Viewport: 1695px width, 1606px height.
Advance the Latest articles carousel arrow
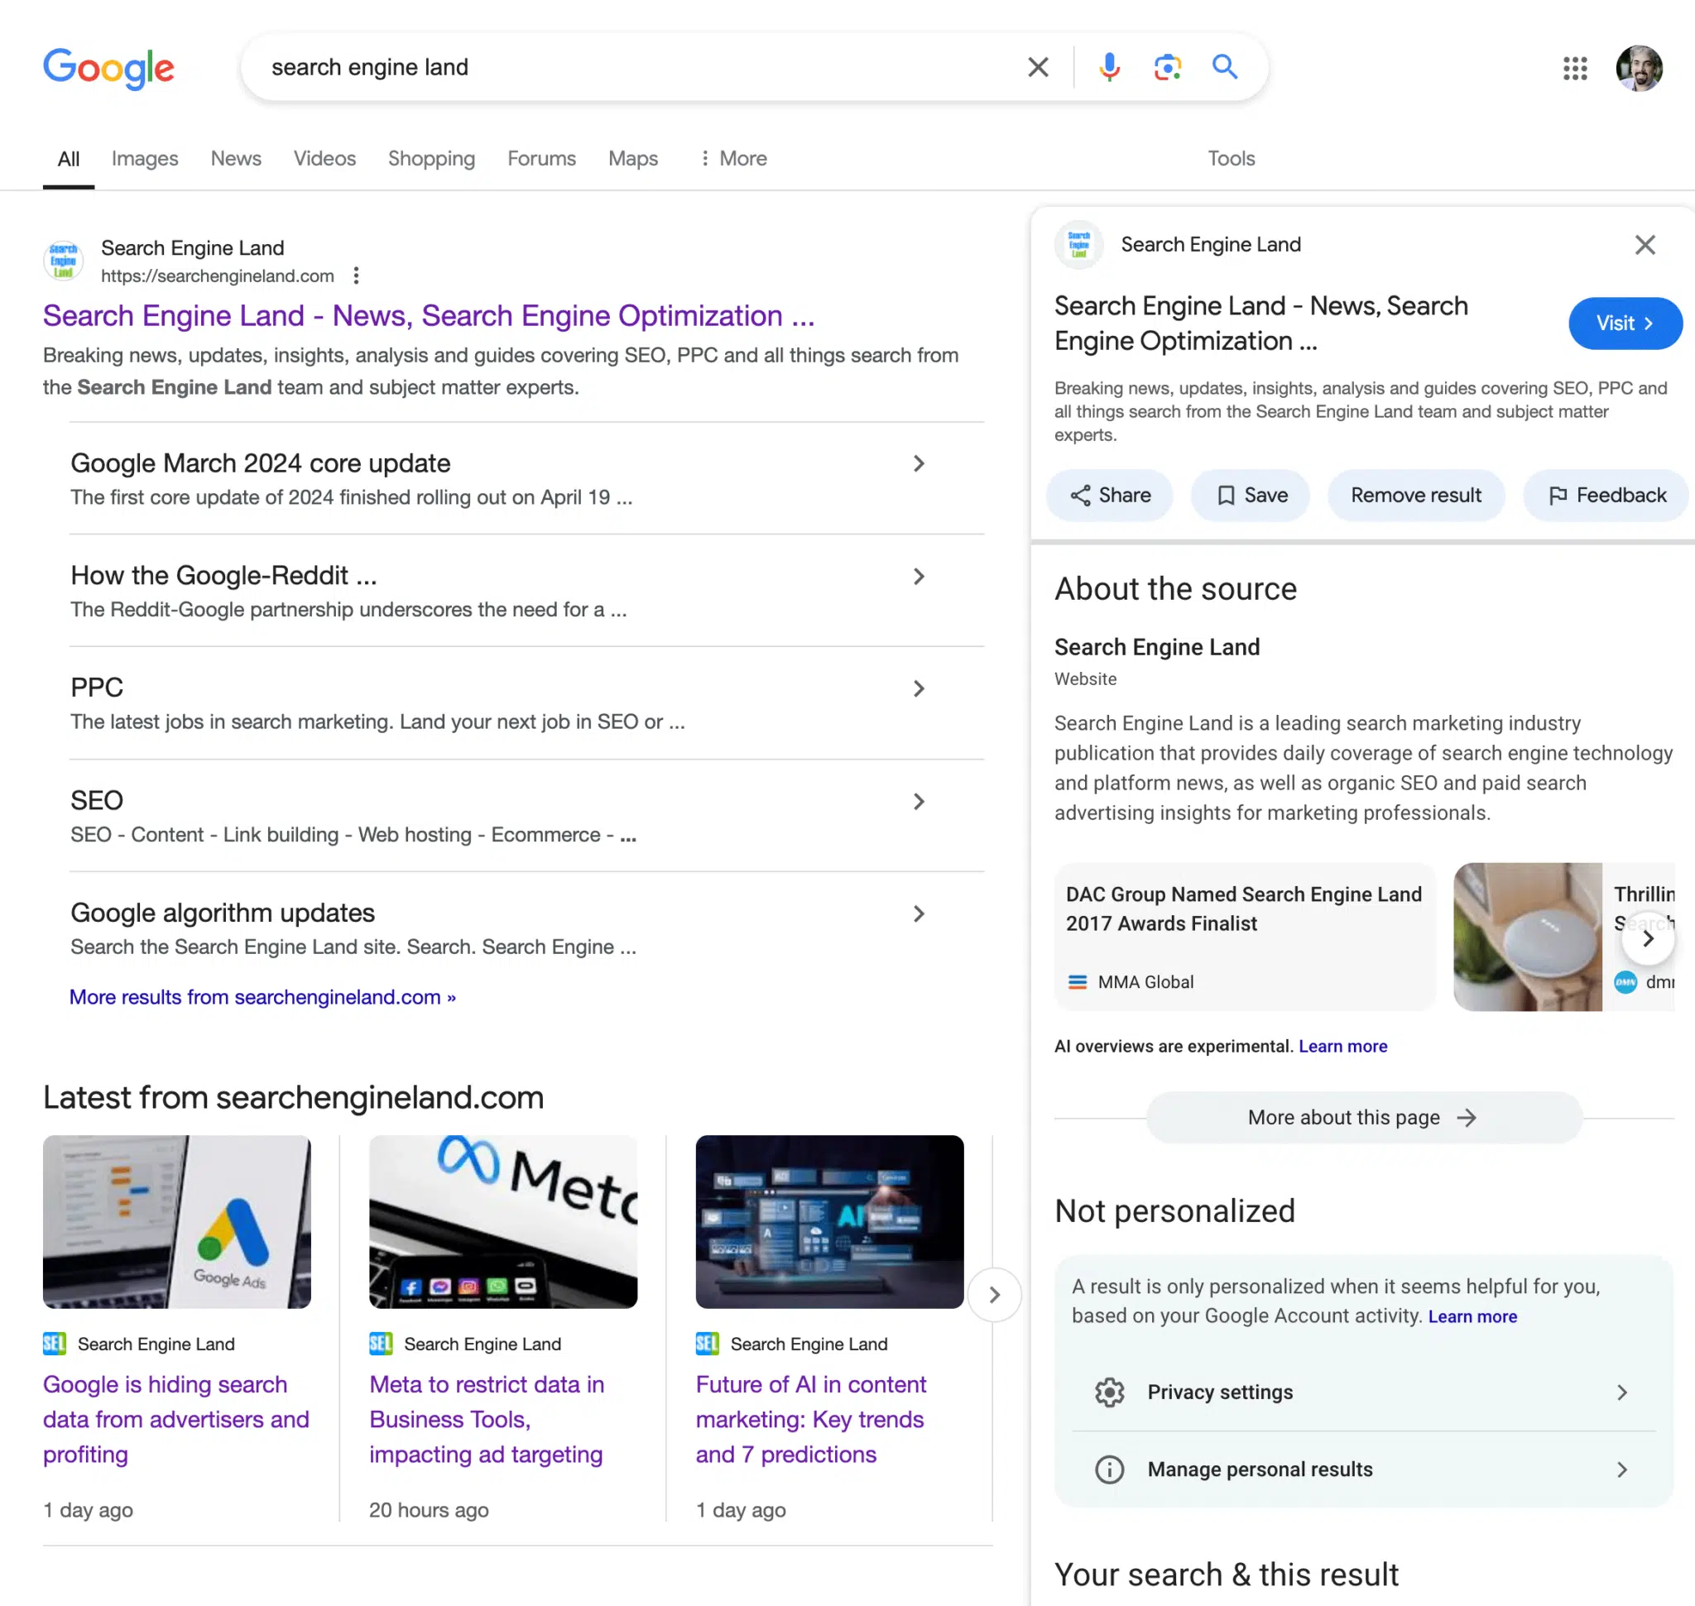[994, 1295]
